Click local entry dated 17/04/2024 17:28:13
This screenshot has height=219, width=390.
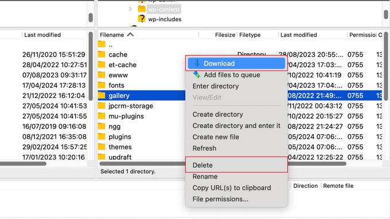click(54, 85)
